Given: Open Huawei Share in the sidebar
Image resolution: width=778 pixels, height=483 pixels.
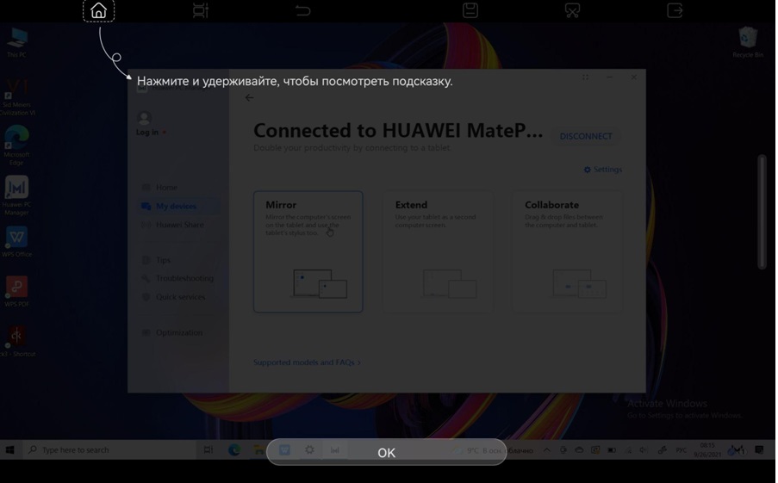Looking at the screenshot, I should coord(179,225).
